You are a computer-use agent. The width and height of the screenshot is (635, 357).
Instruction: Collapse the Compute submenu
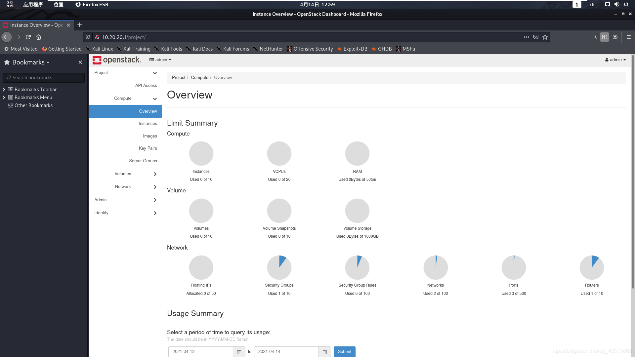click(x=126, y=99)
